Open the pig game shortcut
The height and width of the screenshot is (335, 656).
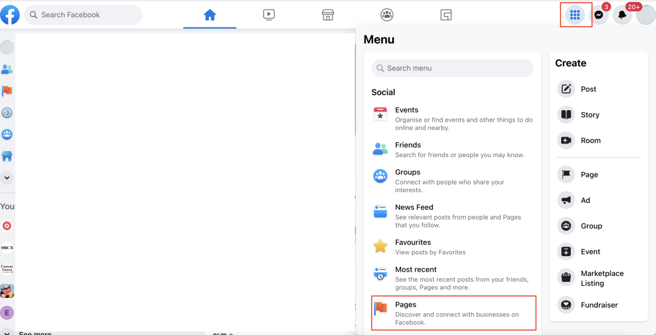[7, 291]
